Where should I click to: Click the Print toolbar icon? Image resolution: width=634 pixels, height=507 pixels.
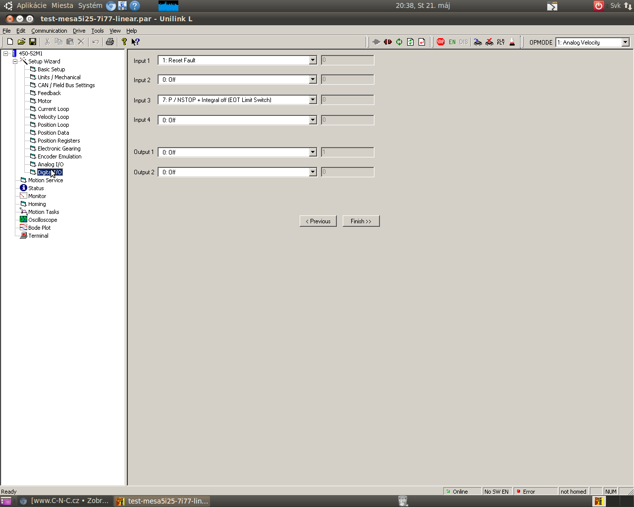pos(110,42)
